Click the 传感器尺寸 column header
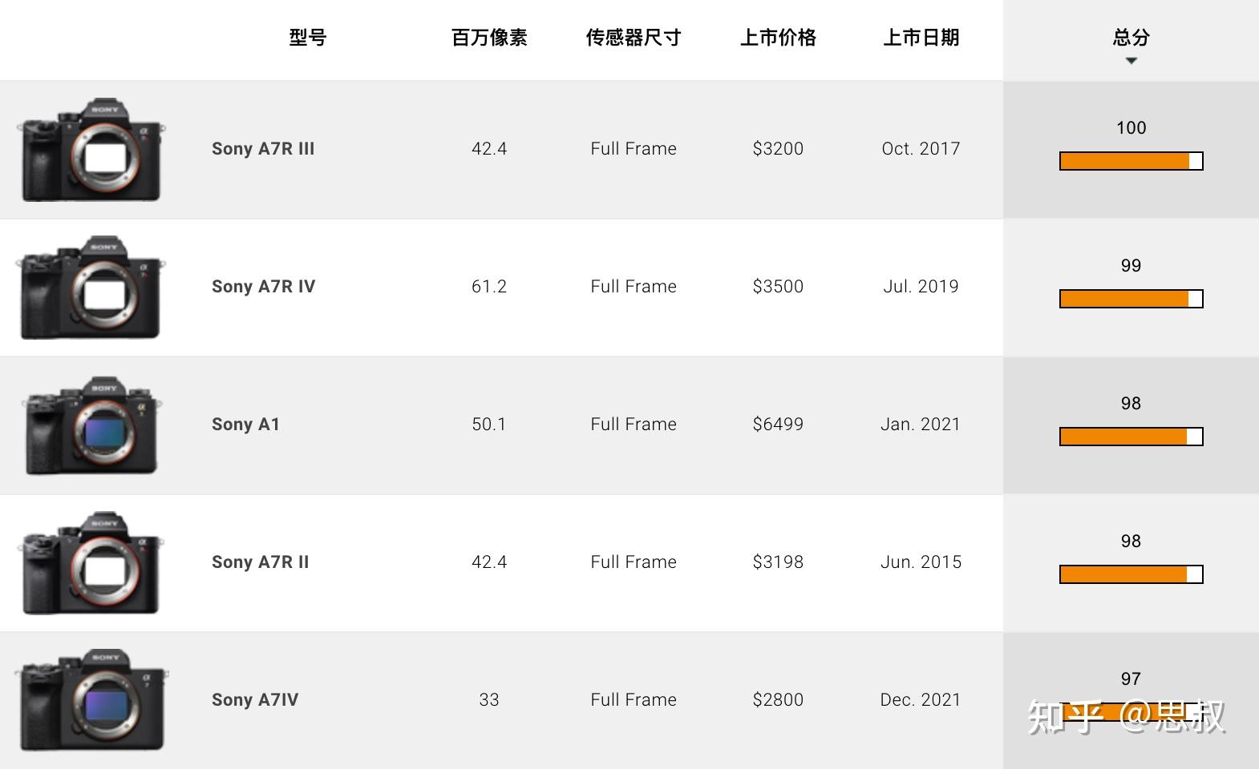Viewport: 1259px width, 769px height. 634,38
